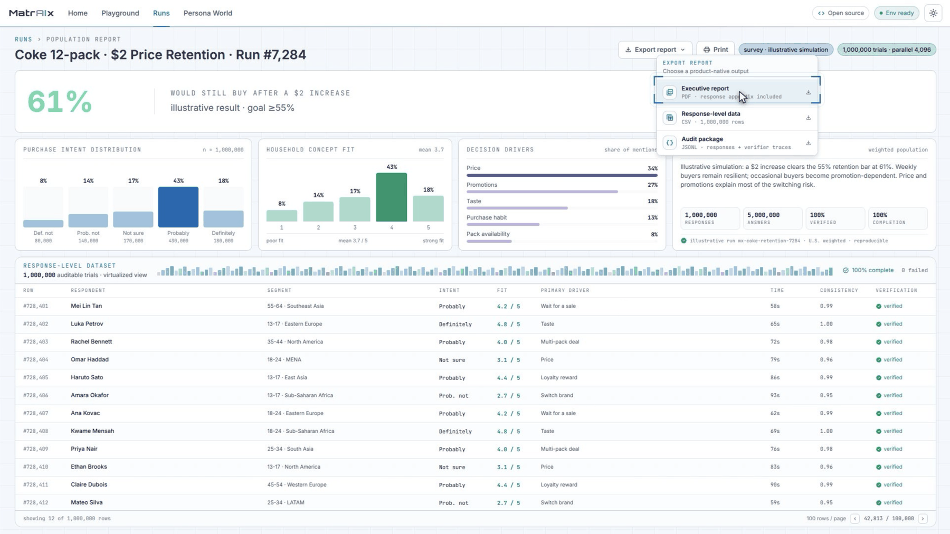Choose Audit package JSONL export option
This screenshot has height=534, width=950.
click(737, 143)
